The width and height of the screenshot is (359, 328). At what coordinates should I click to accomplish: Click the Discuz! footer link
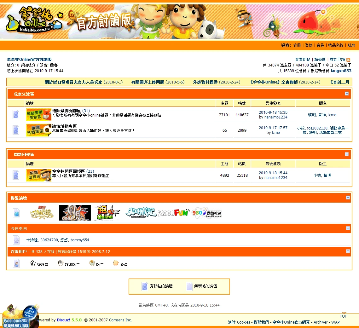63,320
